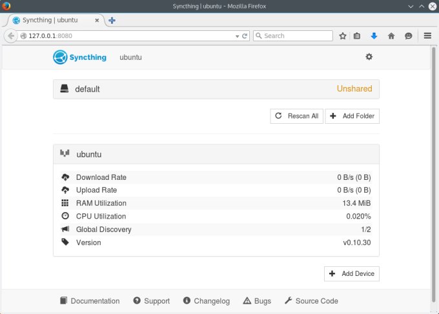439x314 pixels.
Task: Click the Global Discovery label
Action: click(x=103, y=230)
